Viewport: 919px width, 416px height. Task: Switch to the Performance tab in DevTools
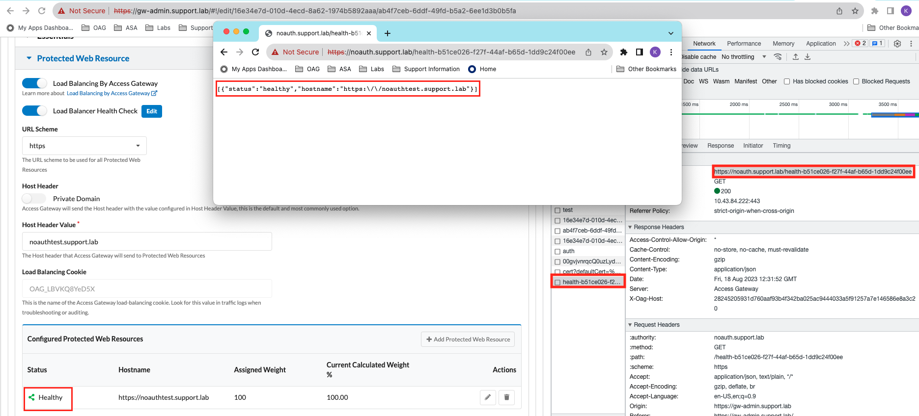[744, 44]
